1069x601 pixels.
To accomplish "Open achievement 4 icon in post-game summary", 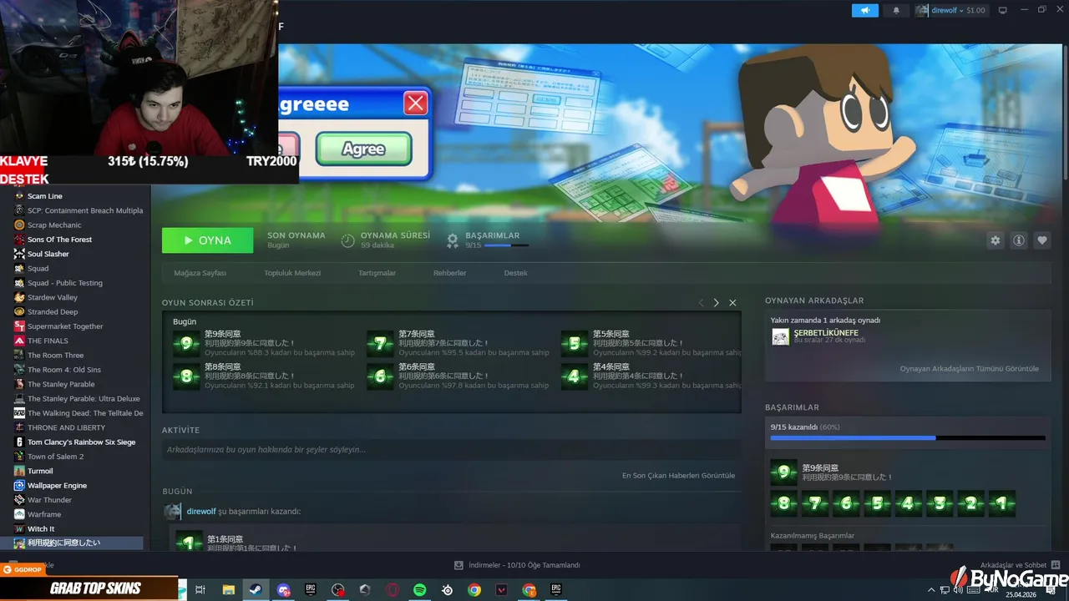I will pyautogui.click(x=574, y=376).
